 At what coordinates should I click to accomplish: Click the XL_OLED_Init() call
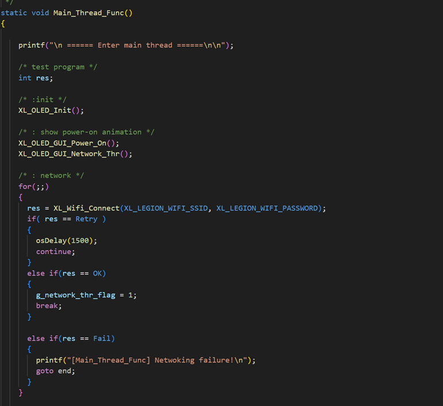[x=51, y=110]
